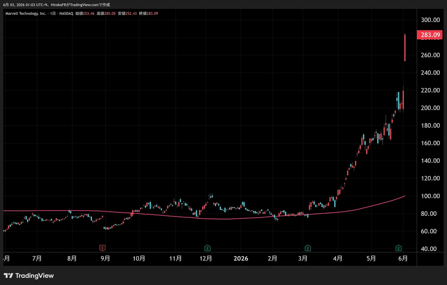Click the 終値283.09 close value
The height and width of the screenshot is (285, 447).
pos(148,13)
